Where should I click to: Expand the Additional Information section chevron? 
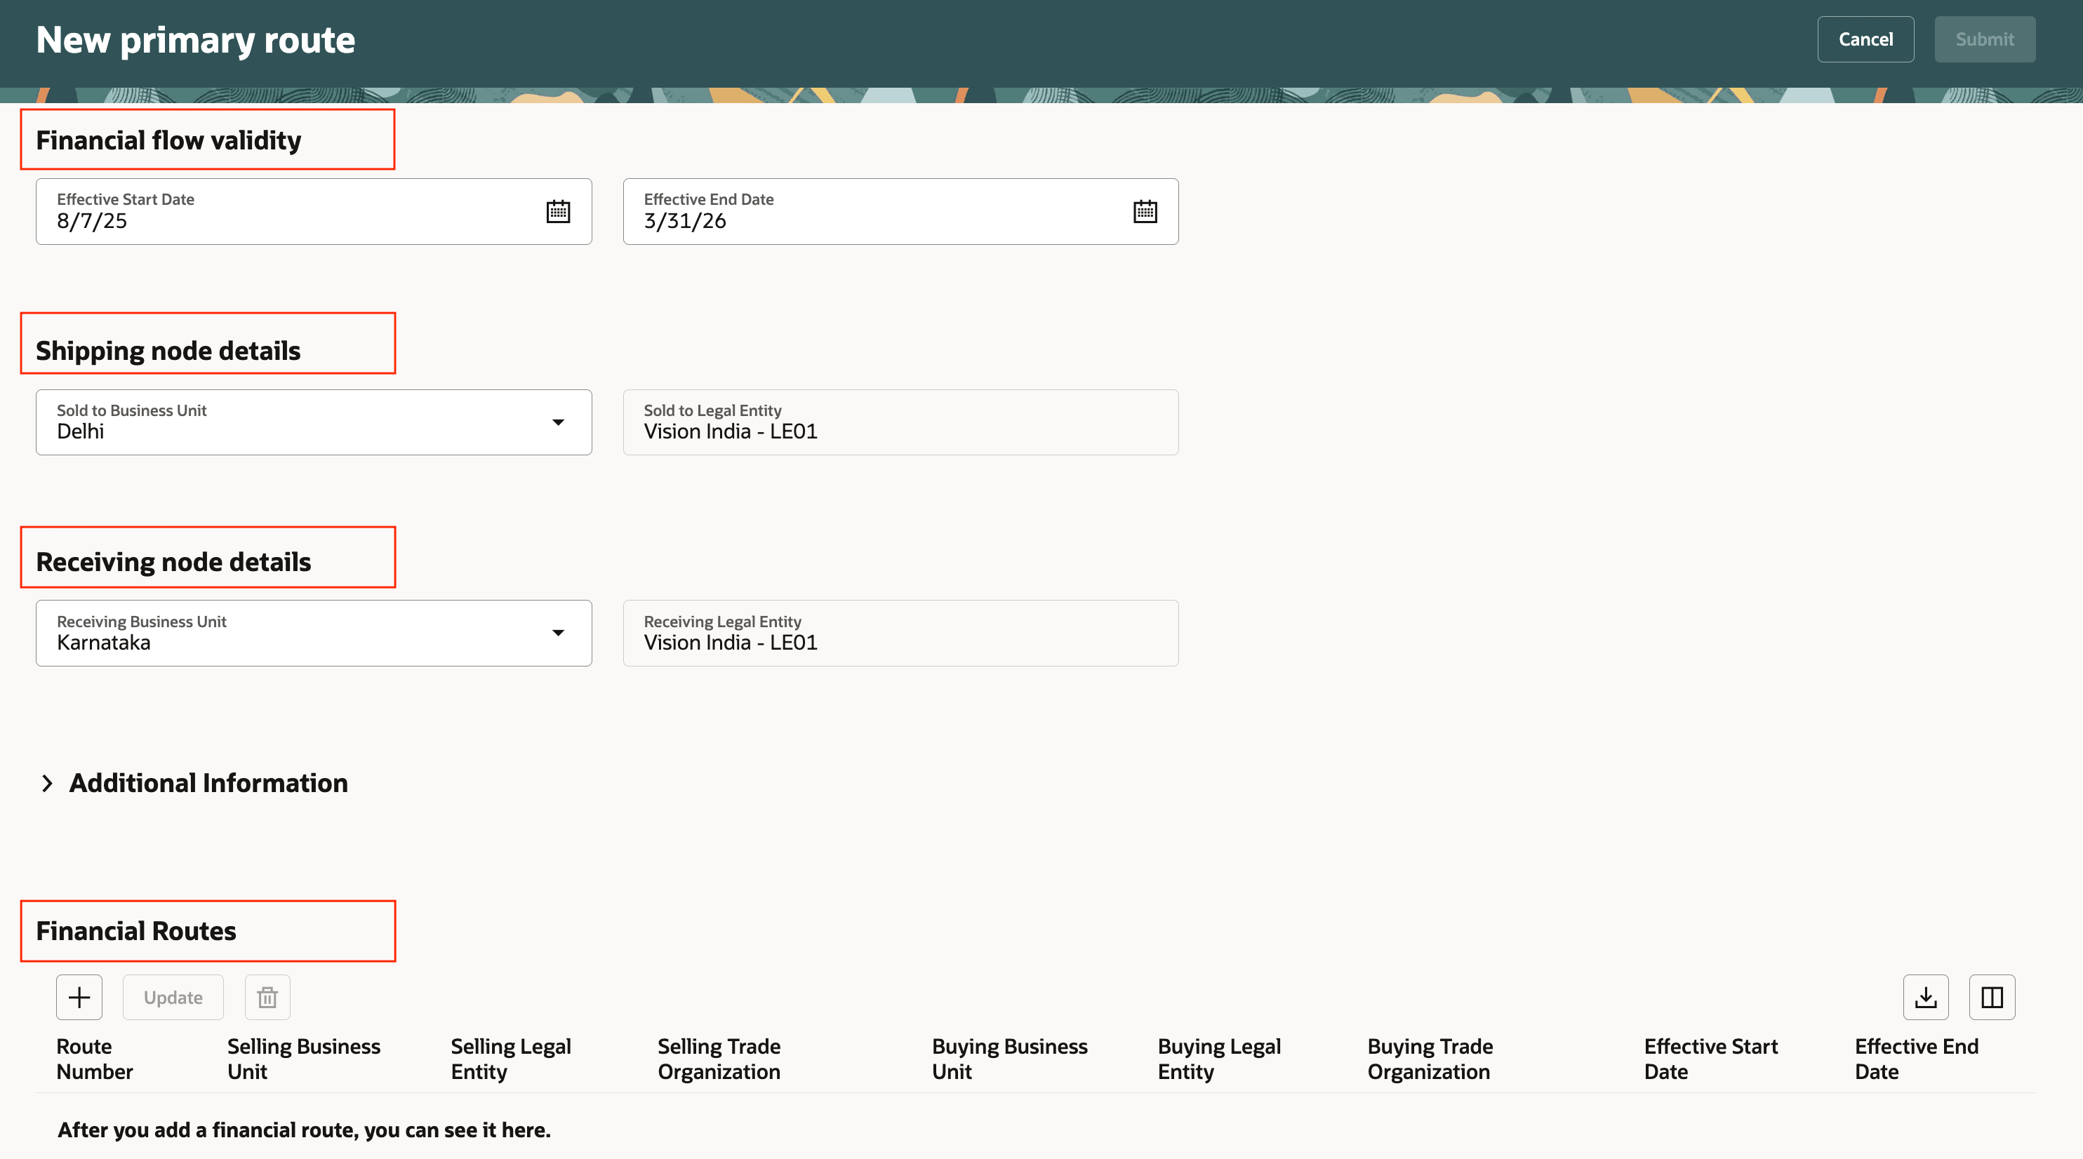(47, 783)
